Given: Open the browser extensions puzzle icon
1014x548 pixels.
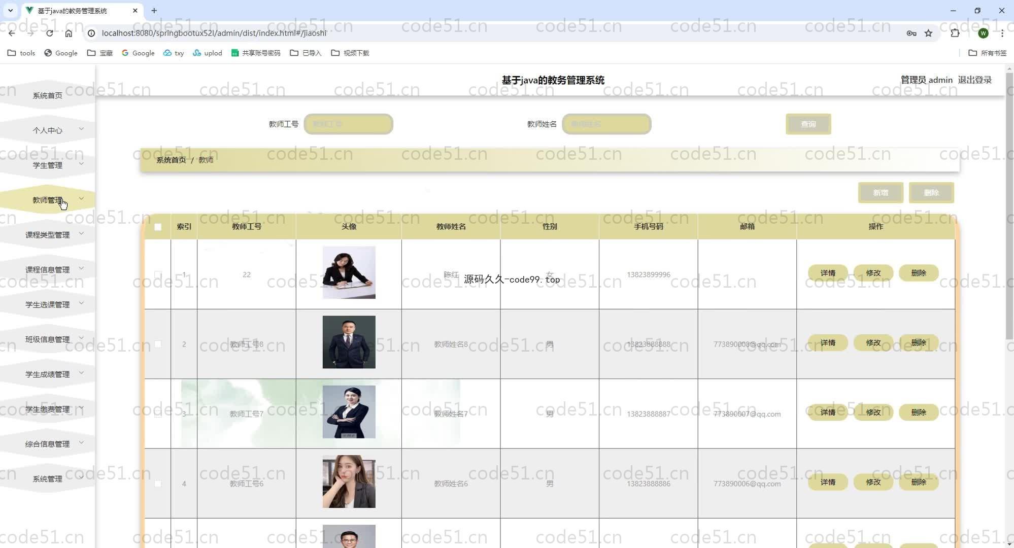Looking at the screenshot, I should coord(955,33).
